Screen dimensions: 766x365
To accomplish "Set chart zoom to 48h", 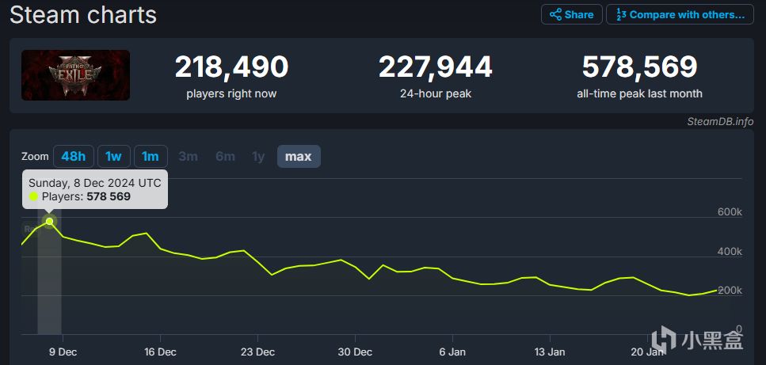I will (x=74, y=157).
